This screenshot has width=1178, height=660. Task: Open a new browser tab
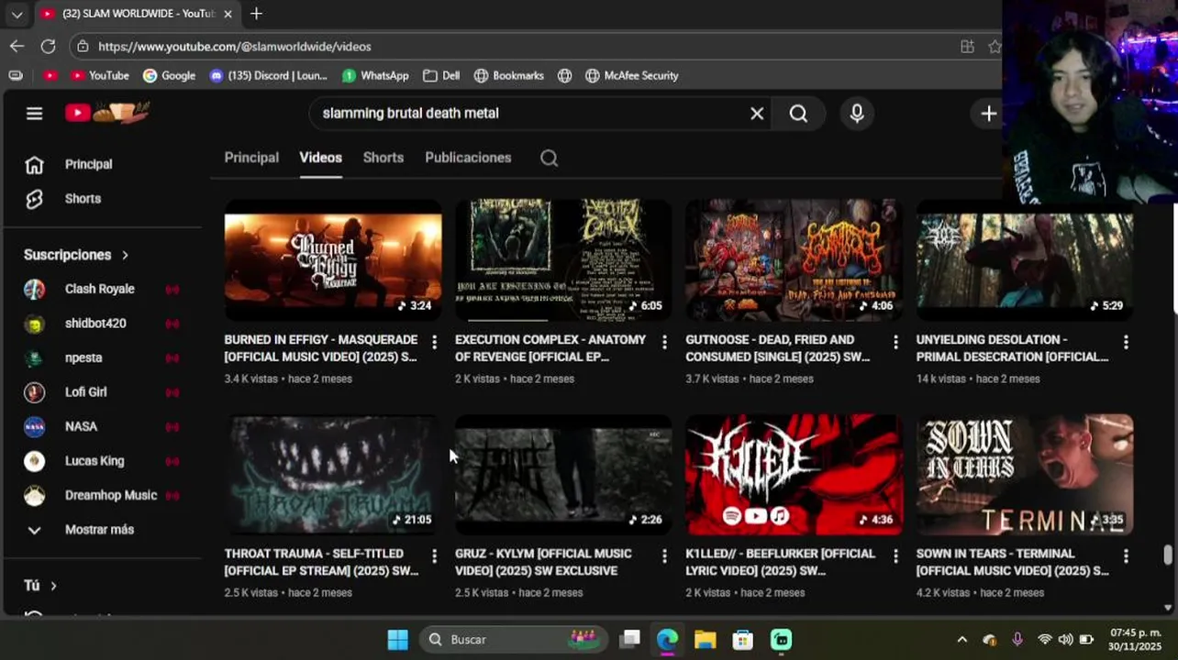[x=256, y=14]
